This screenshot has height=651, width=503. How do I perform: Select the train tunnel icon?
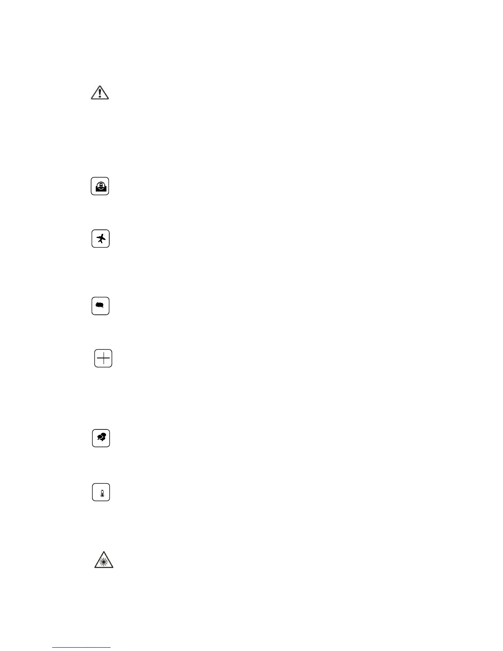pyautogui.click(x=100, y=186)
